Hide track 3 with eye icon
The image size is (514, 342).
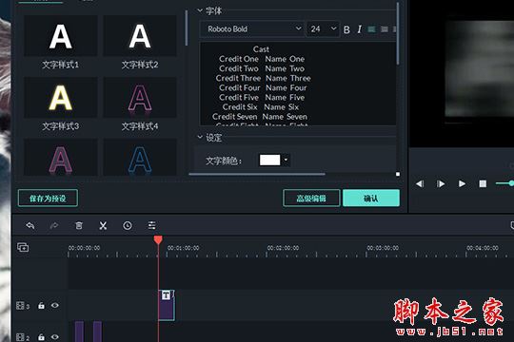[x=55, y=305]
